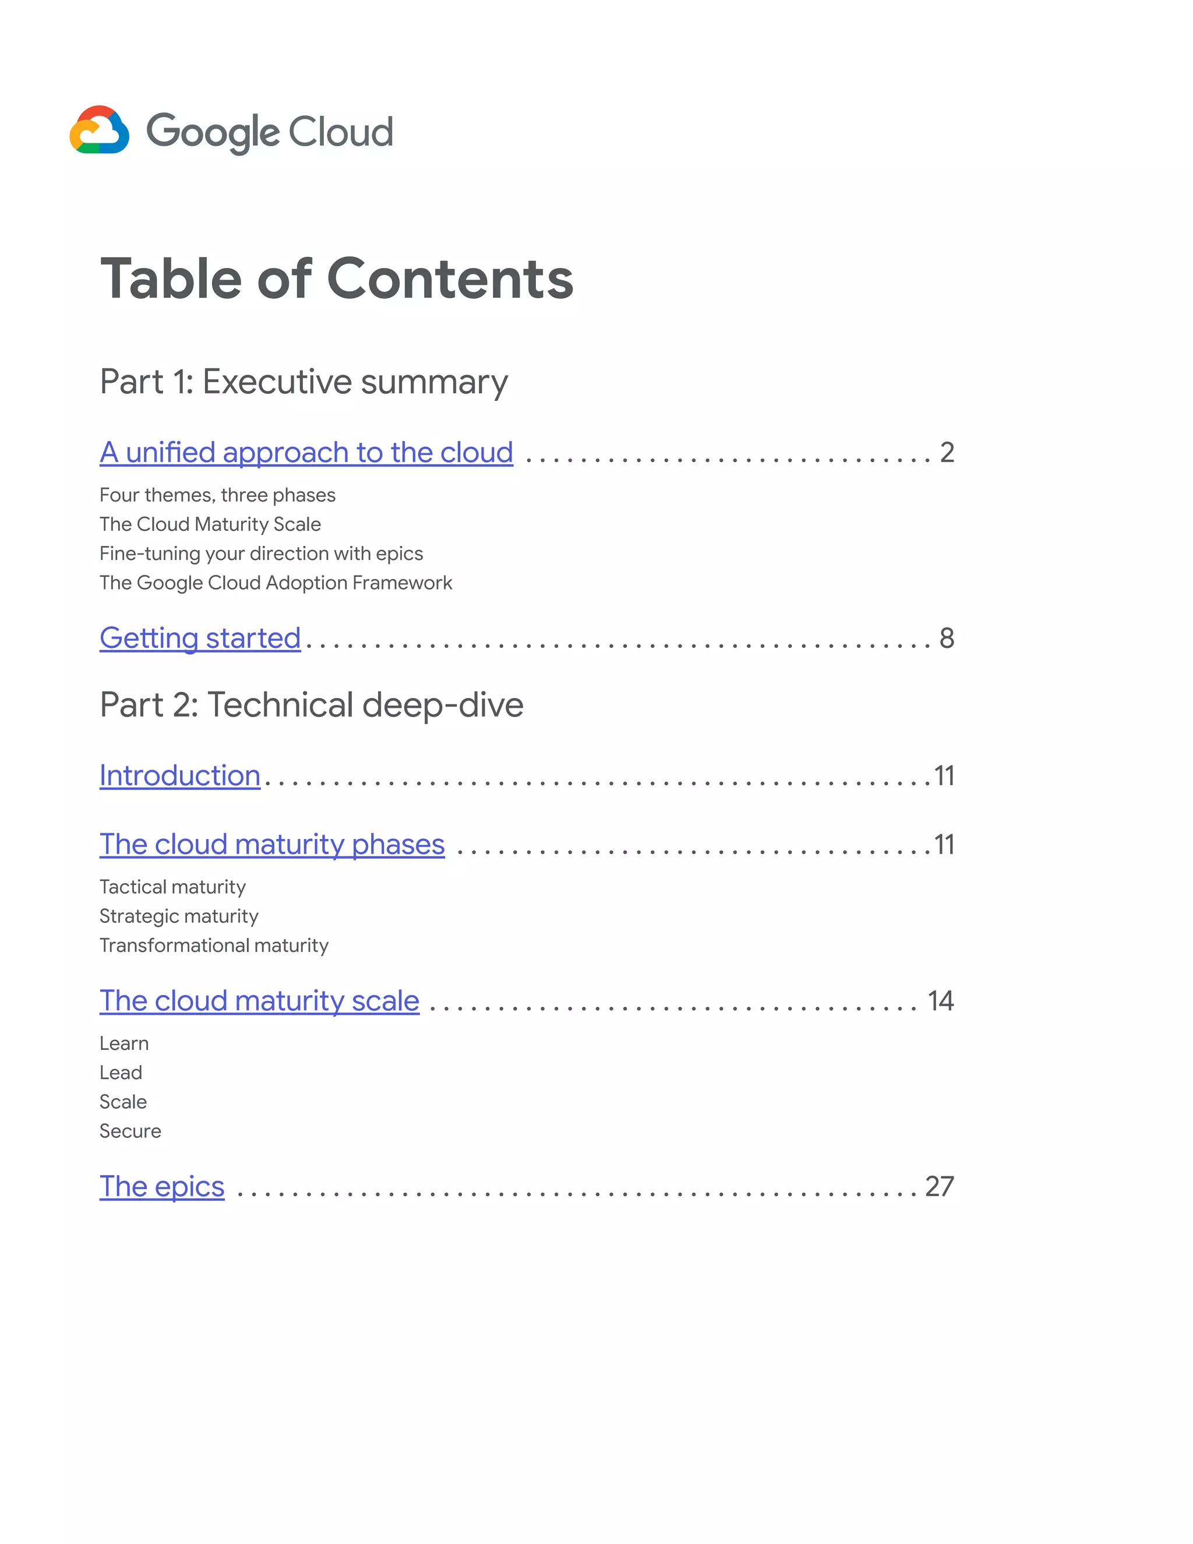Click the 'Transformational maturity' subentry

tap(214, 945)
